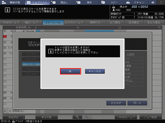
Task: Switch to the コピー copy tab
Action: pos(111,2)
